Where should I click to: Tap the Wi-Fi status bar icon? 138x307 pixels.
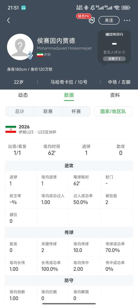point(117,8)
